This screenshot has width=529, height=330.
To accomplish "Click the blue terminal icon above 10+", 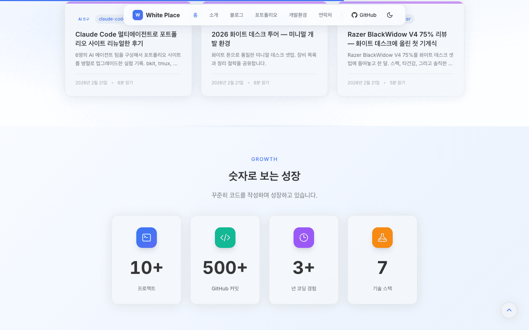I will pos(146,238).
